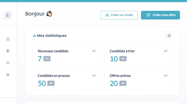The image size is (187, 104).
Task: Collapse the sidebar menu icon
Action: pos(8,15)
